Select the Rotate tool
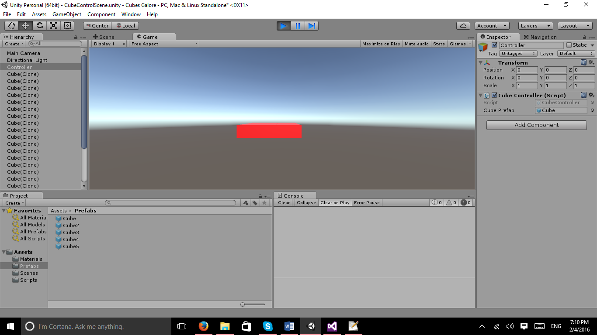This screenshot has width=597, height=335. click(40, 26)
